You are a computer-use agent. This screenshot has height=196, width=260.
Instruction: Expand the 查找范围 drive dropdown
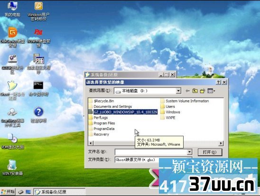click(x=178, y=91)
